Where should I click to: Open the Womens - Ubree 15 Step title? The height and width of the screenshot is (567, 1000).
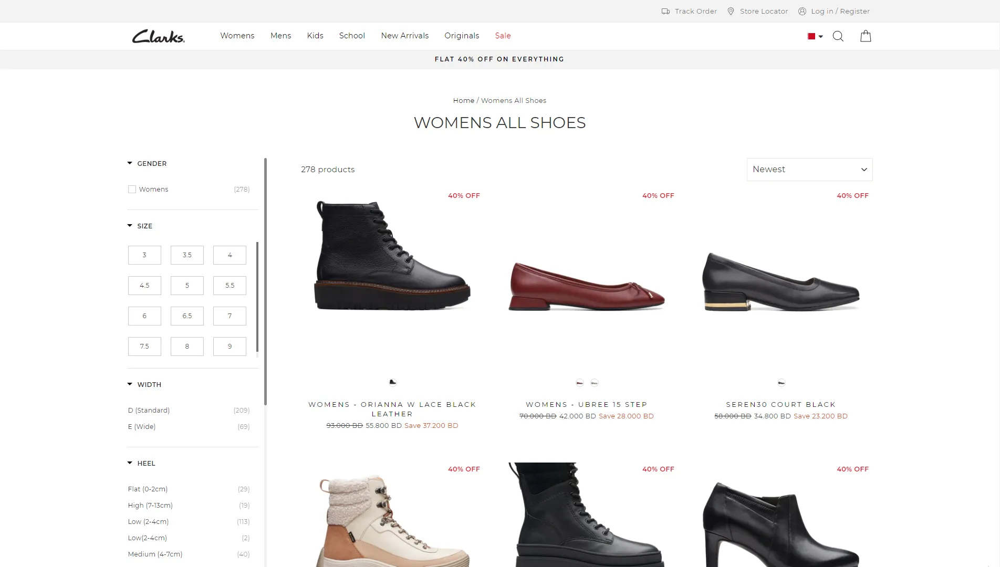click(587, 404)
